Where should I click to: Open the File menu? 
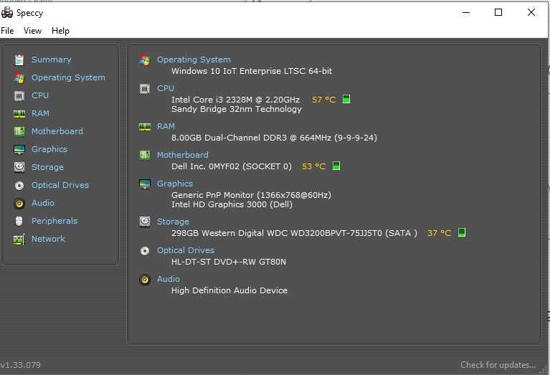coord(7,31)
